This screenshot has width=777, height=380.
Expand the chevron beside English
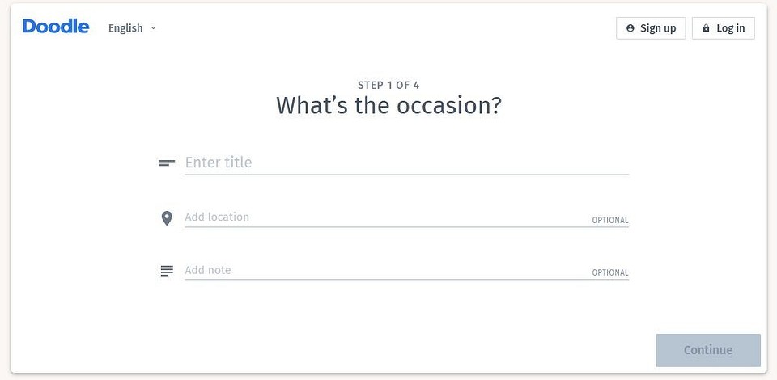pyautogui.click(x=154, y=28)
